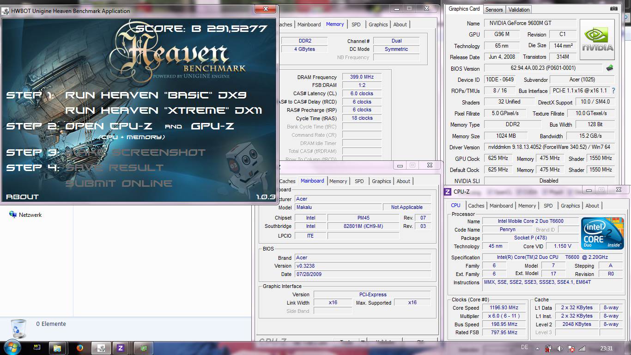This screenshot has width=631, height=355.
Task: Click the DE language indicator in taskbar
Action: point(524,347)
